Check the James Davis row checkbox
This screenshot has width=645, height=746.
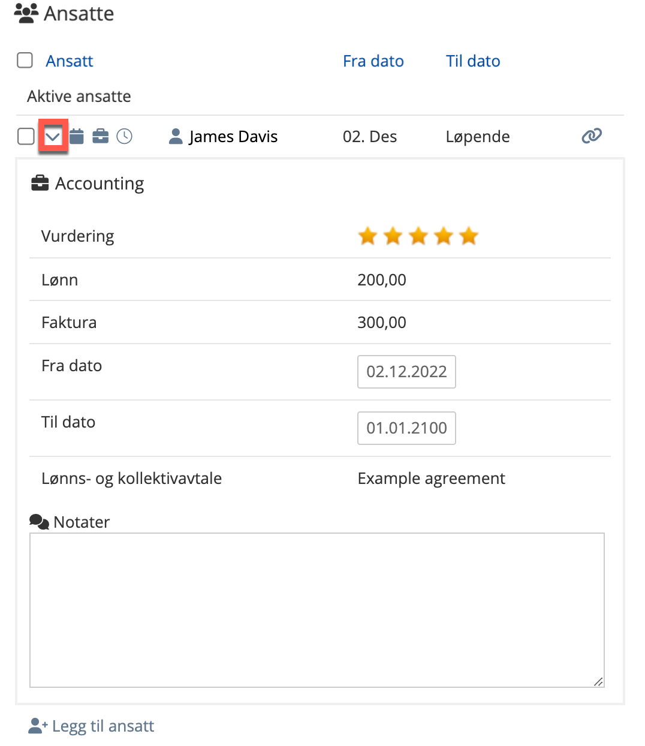26,137
